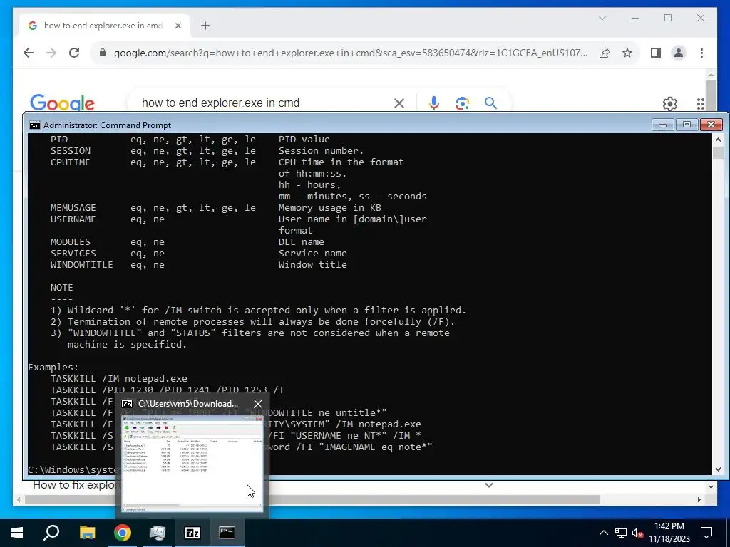Open the Chrome profile avatar
The height and width of the screenshot is (547, 730).
[x=679, y=53]
